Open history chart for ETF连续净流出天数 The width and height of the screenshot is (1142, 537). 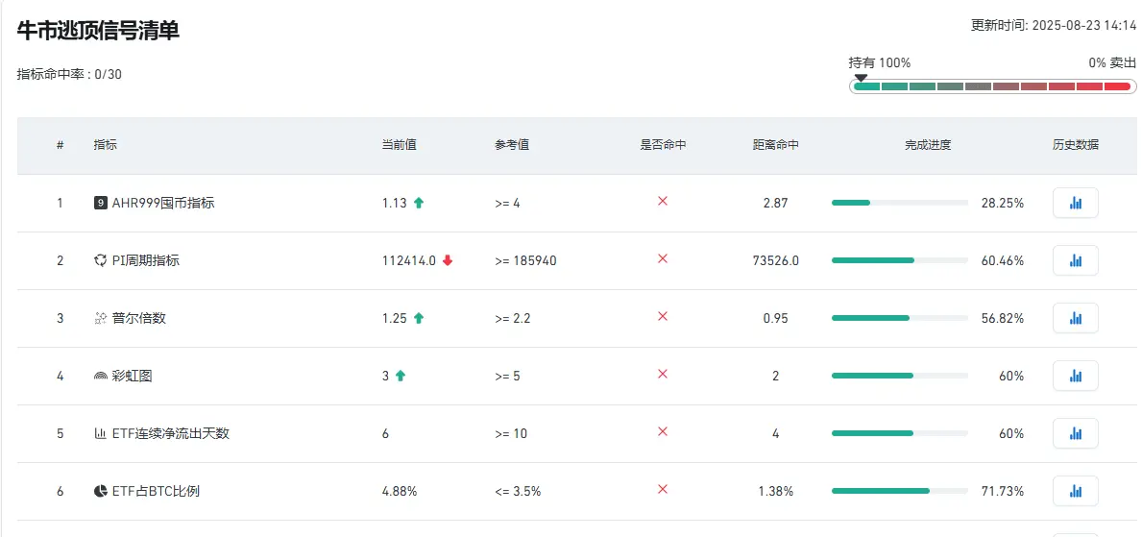tap(1075, 433)
